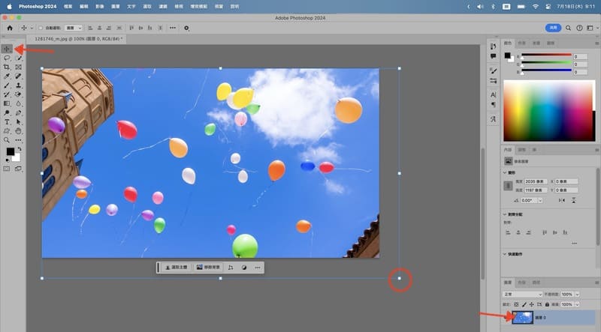601x332 pixels.
Task: Open the Discover help icon beside search
Action: click(579, 28)
